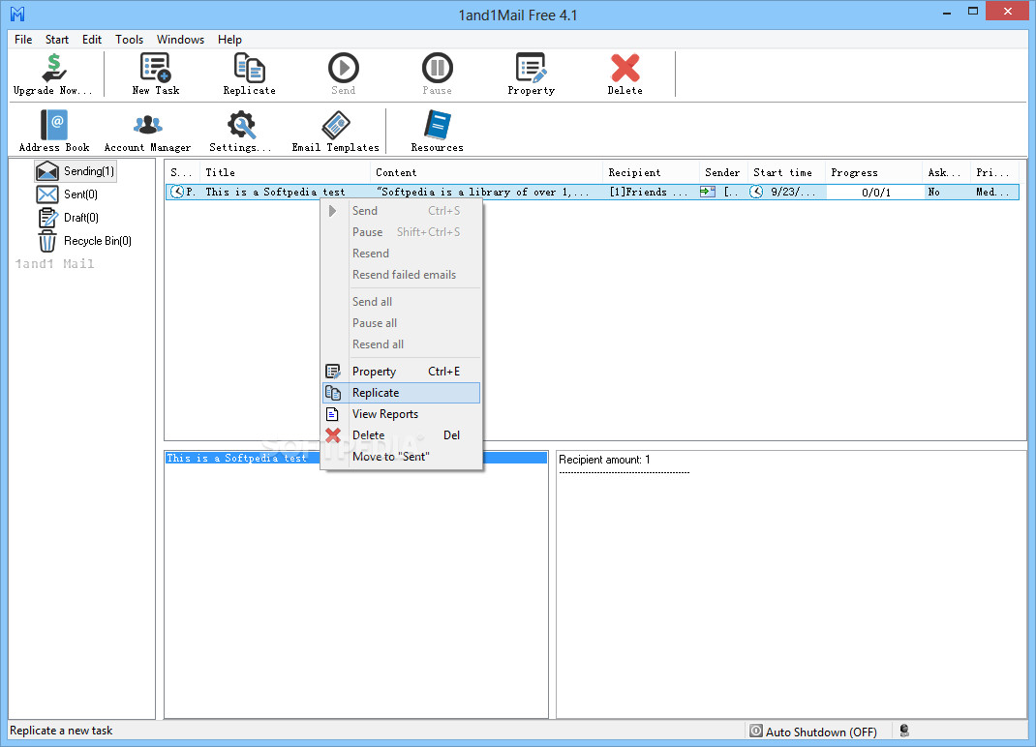Open the Address Book
This screenshot has width=1036, height=747.
[x=54, y=132]
